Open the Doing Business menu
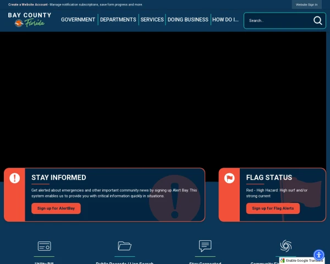The image size is (330, 264). click(188, 20)
